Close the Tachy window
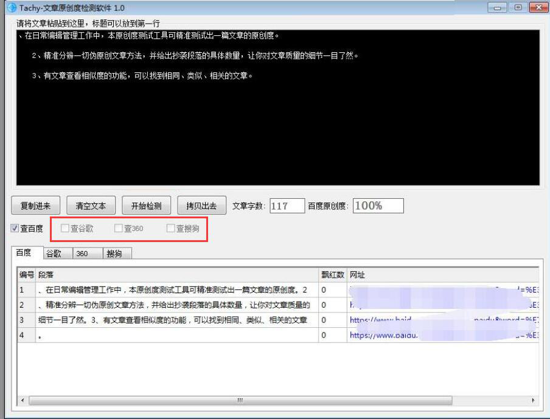 (x=538, y=8)
